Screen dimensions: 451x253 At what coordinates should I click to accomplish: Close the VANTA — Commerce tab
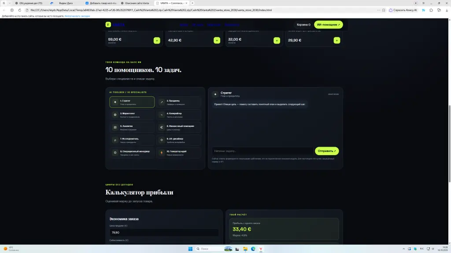coord(186,3)
